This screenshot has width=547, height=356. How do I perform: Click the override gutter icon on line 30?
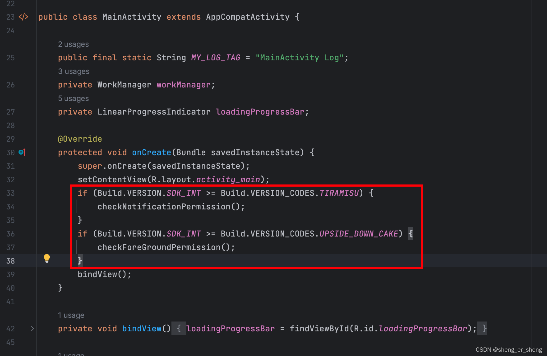click(22, 152)
